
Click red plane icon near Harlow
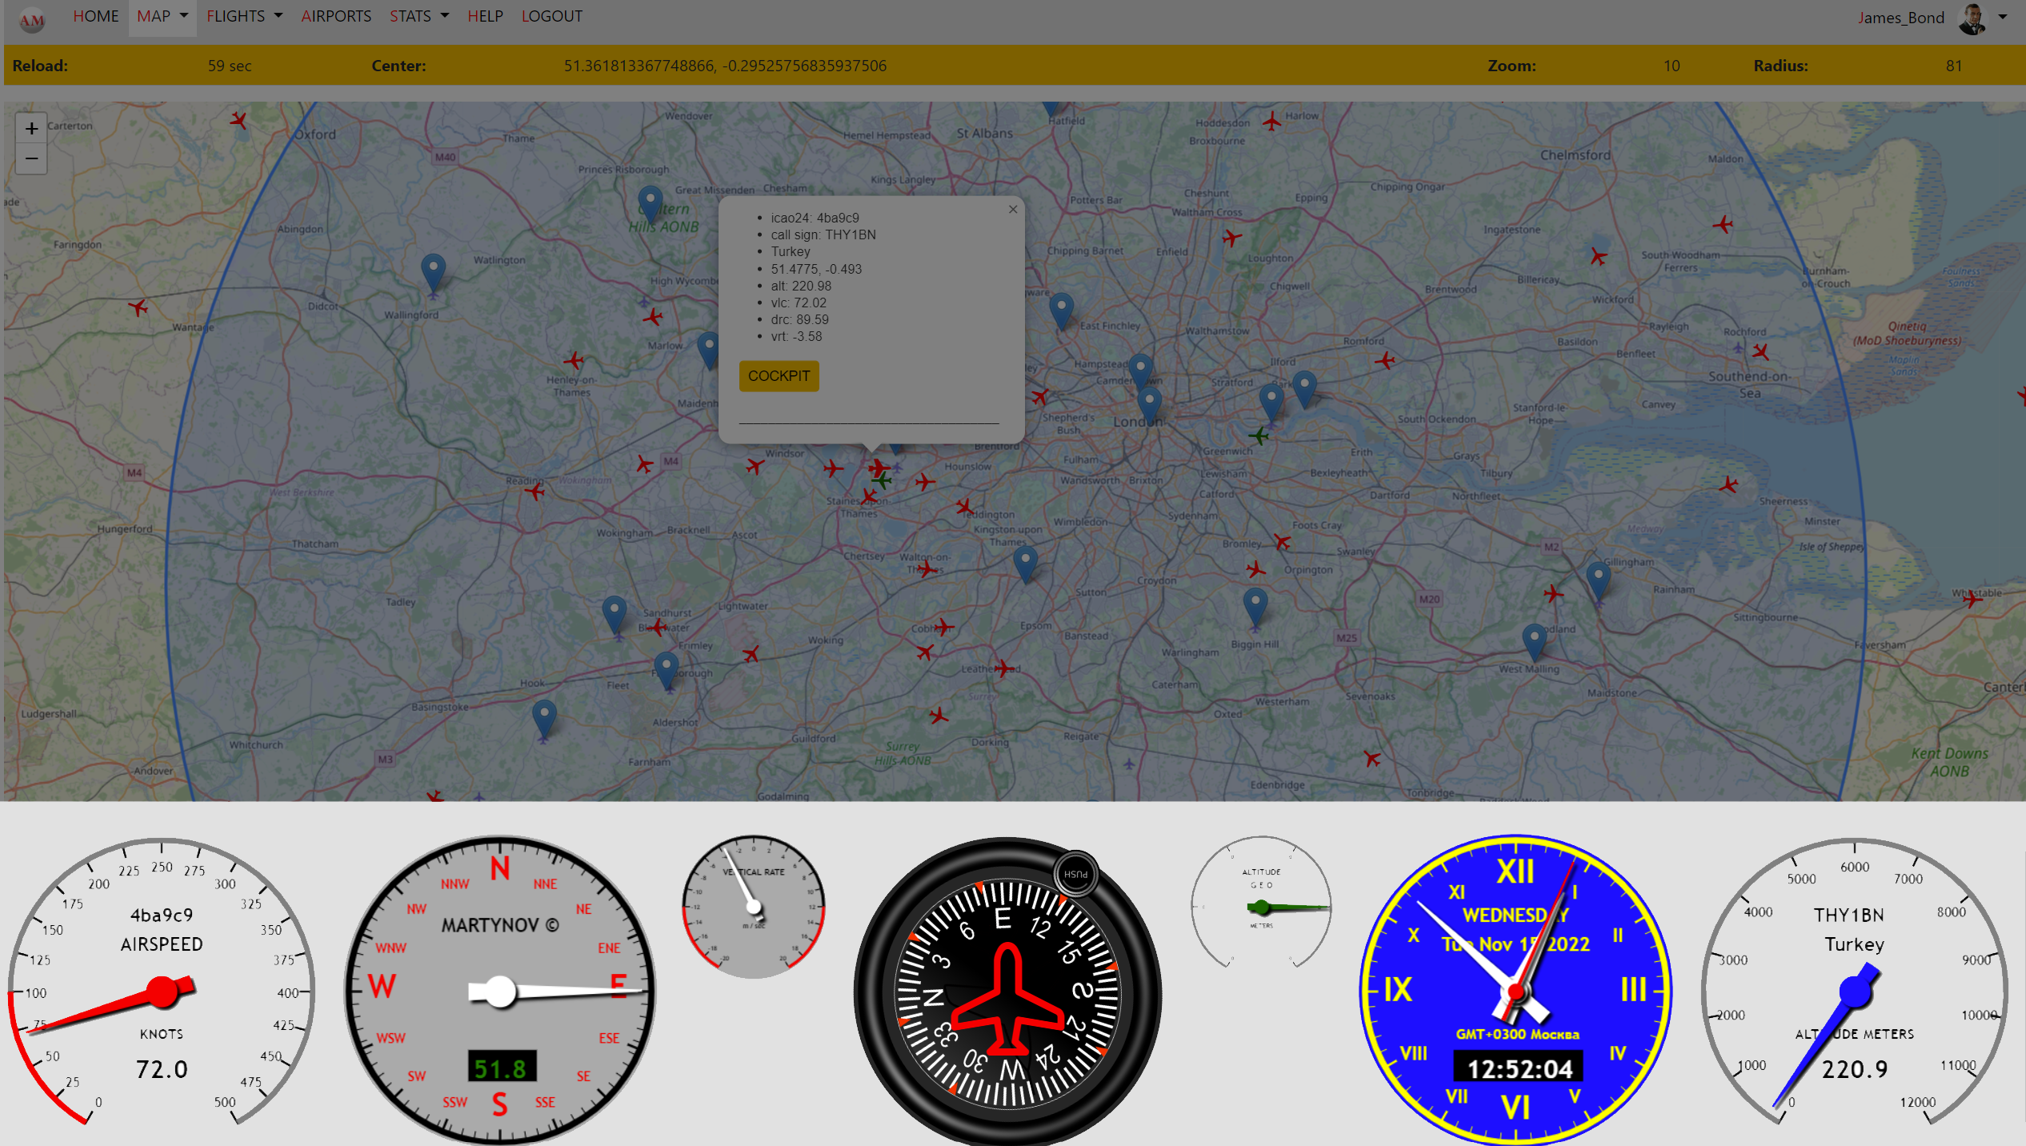click(1271, 122)
